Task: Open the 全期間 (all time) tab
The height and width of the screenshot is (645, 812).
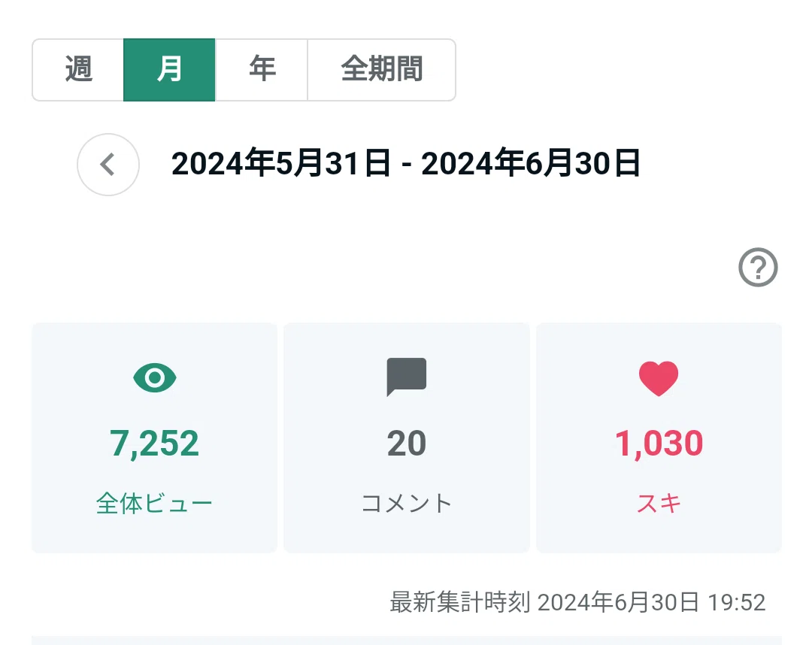Action: [382, 70]
